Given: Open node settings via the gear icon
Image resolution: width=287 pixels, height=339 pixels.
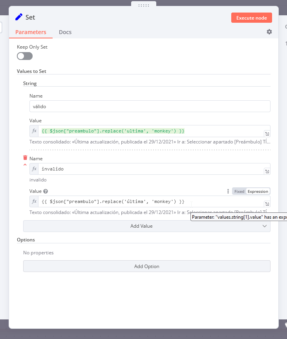Looking at the screenshot, I should [x=269, y=32].
